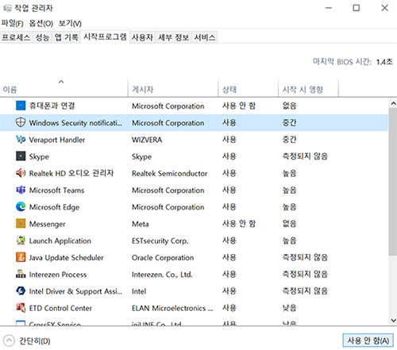The image size is (397, 350).
Task: Open the 파일(F) menu
Action: [12, 23]
